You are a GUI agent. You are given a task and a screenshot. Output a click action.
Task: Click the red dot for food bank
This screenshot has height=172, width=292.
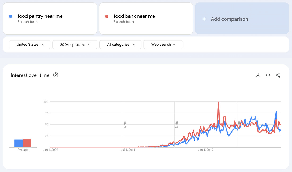pyautogui.click(x=107, y=16)
